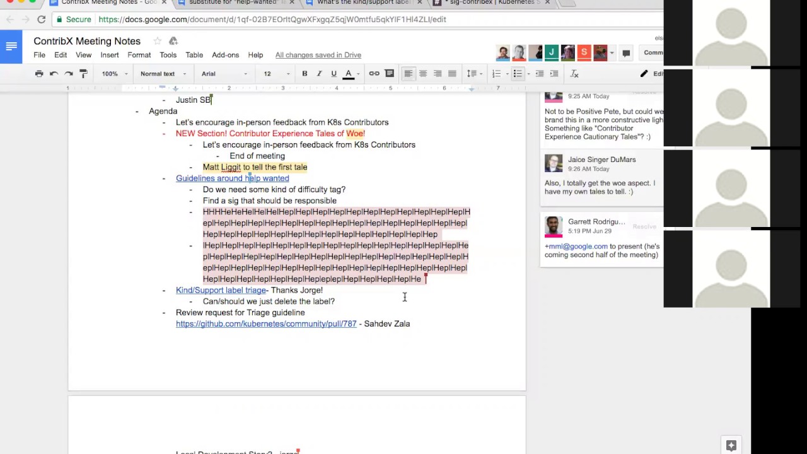
Task: Reload the page in the browser
Action: tap(41, 20)
